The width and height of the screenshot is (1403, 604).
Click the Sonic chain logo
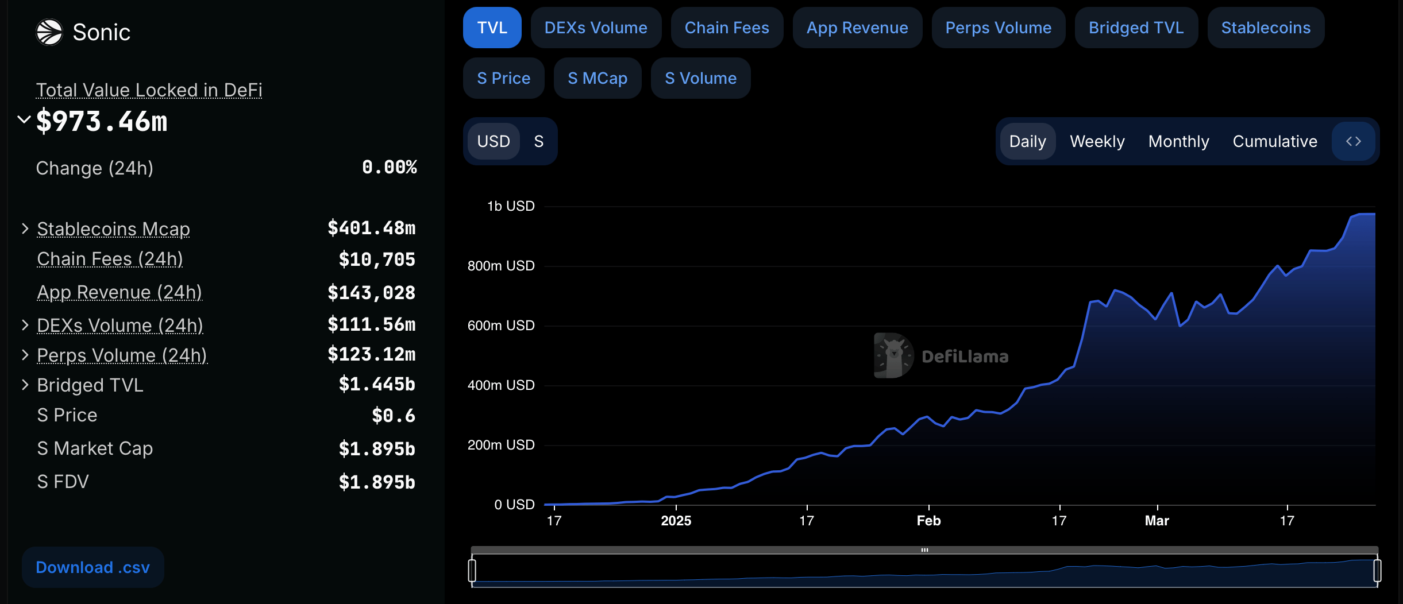[50, 32]
